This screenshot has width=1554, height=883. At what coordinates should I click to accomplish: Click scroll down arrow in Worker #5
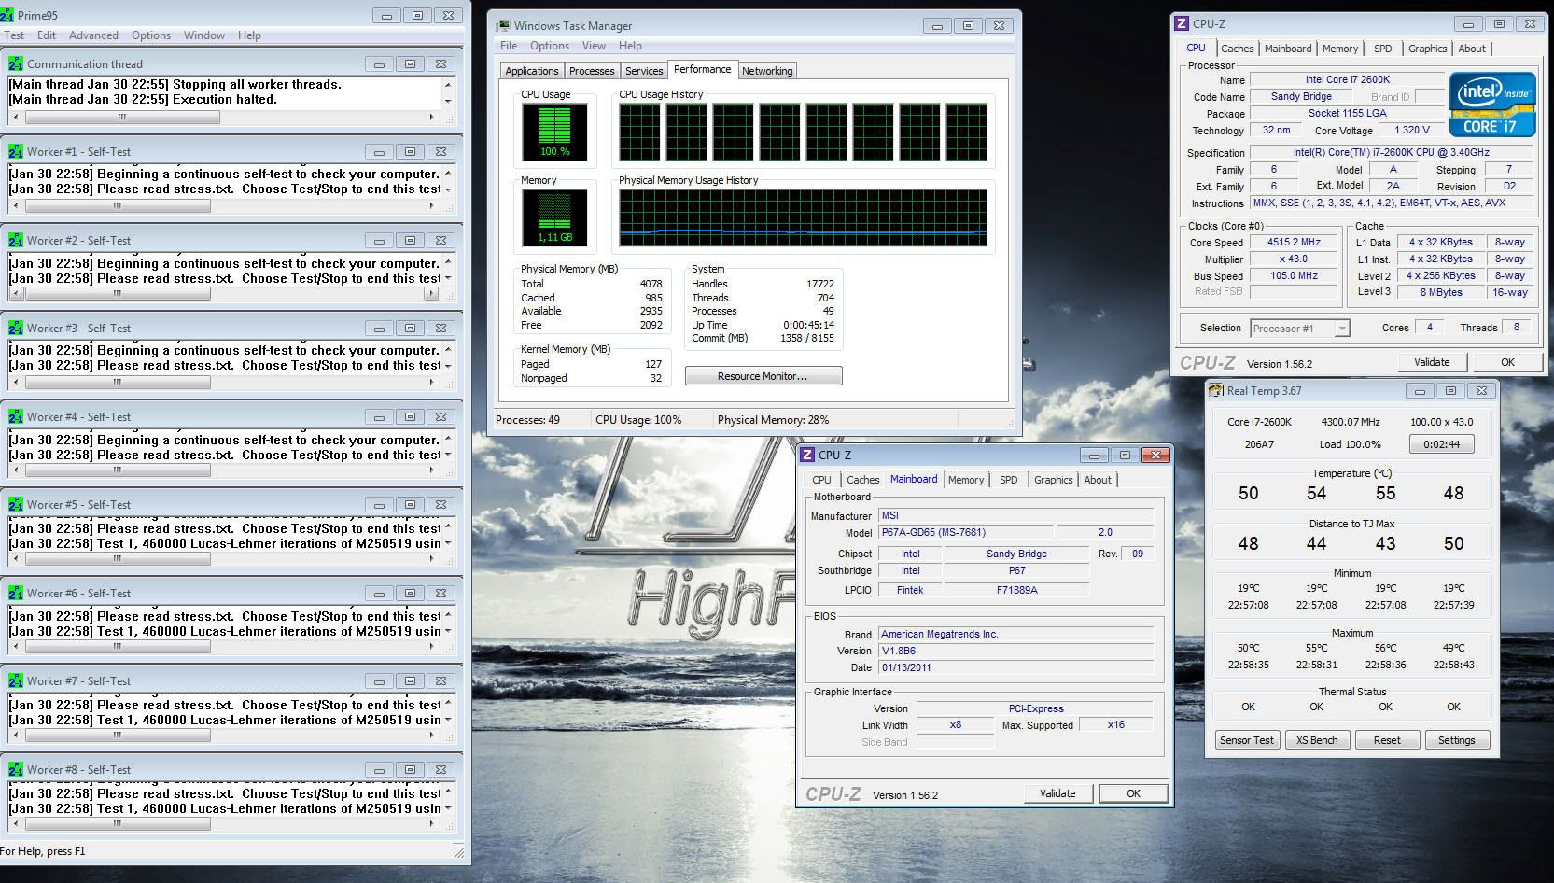[x=448, y=542]
